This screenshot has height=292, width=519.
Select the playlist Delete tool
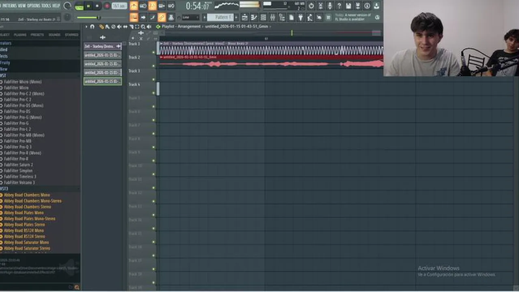coord(113,27)
